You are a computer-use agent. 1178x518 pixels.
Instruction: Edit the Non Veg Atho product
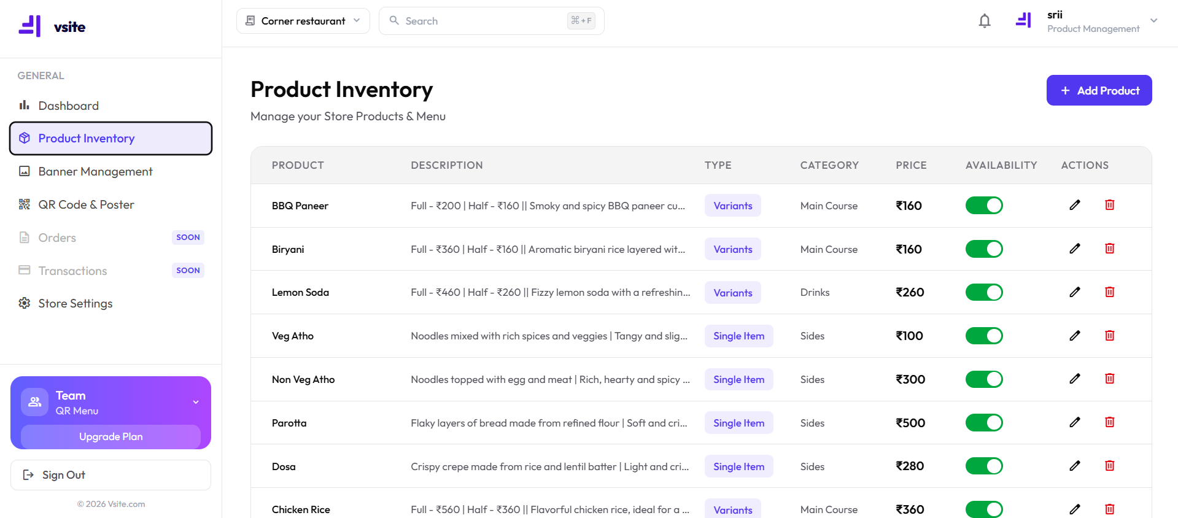[1075, 379]
